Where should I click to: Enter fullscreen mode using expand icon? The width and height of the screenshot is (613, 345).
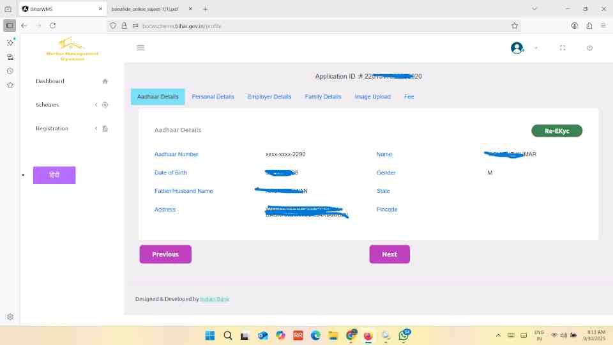click(x=563, y=48)
